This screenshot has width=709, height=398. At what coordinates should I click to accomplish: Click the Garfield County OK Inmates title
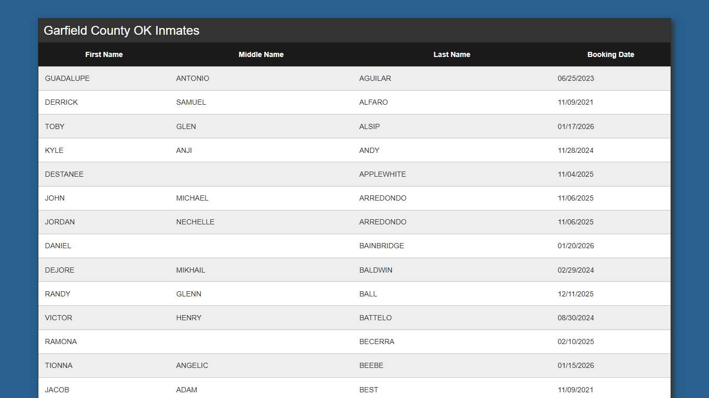point(121,31)
